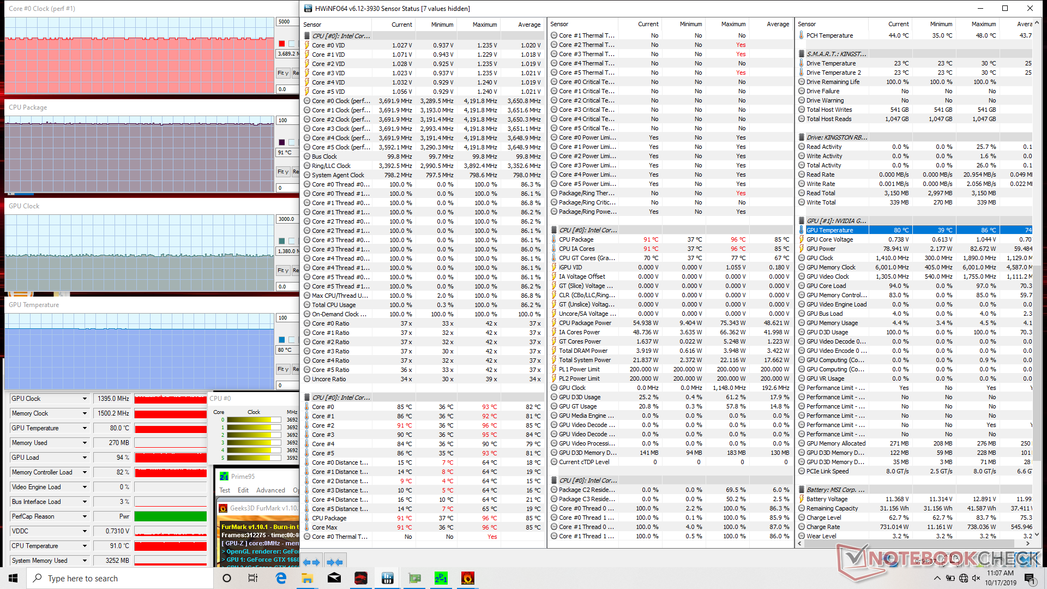Viewport: 1047px width, 589px height.
Task: Click Fit y in GPU Temperature graph
Action: pyautogui.click(x=283, y=369)
